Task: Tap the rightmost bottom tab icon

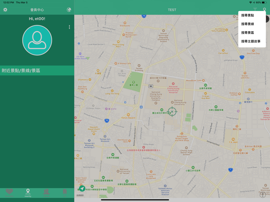Action: (64, 192)
